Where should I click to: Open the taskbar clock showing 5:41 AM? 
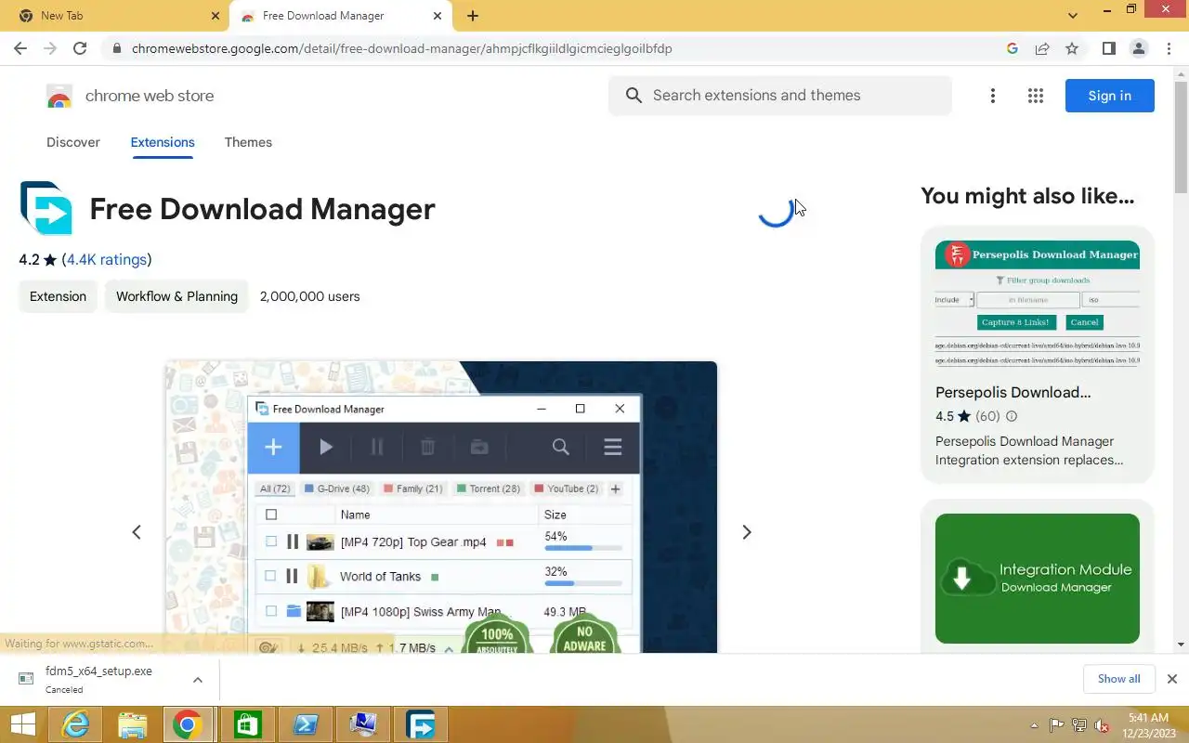tap(1148, 725)
